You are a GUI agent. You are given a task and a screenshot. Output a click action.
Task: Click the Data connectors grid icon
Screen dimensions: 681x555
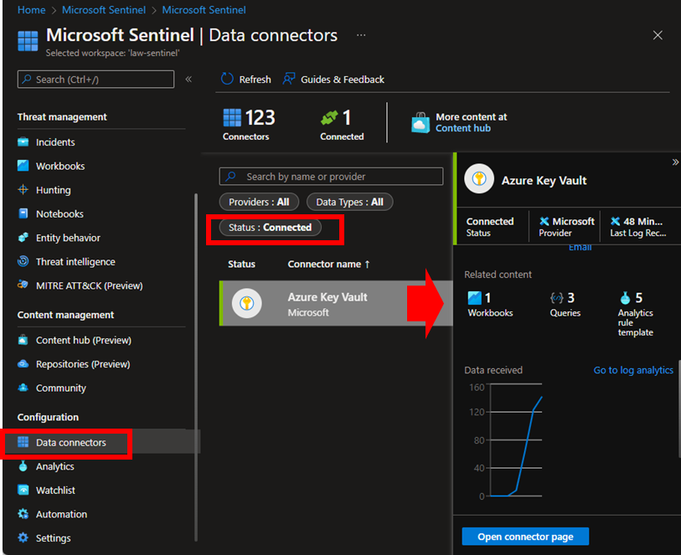point(23,442)
